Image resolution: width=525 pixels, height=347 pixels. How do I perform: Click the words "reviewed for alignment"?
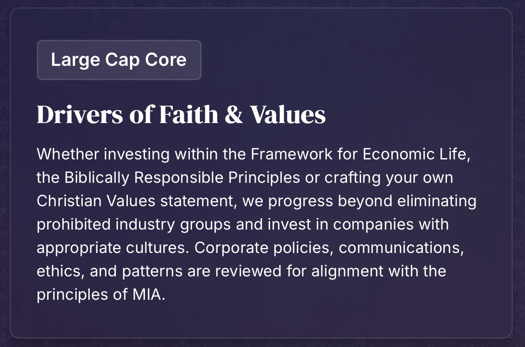pyautogui.click(x=300, y=271)
